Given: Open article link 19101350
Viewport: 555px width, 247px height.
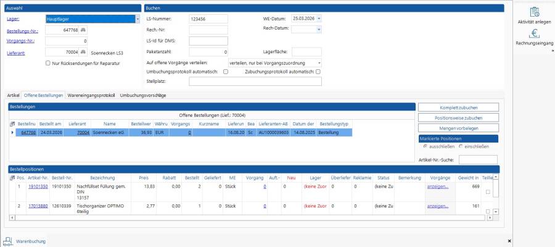Looking at the screenshot, I should (38, 186).
